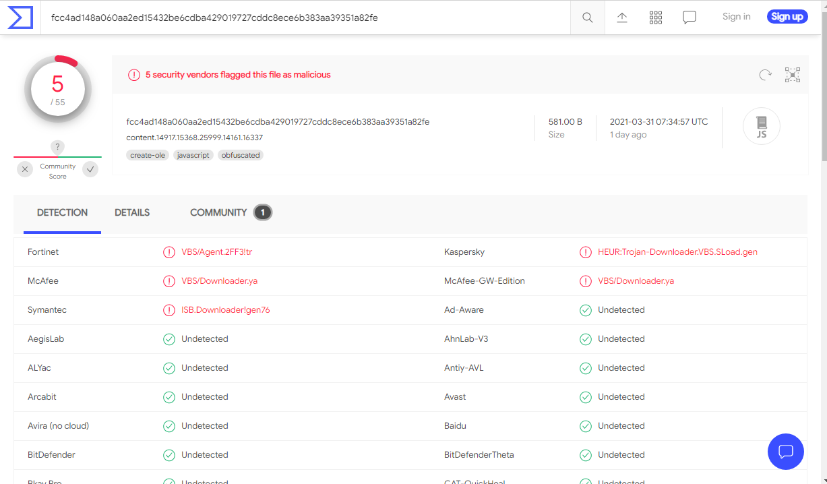Image resolution: width=827 pixels, height=484 pixels.
Task: Click the alert icon next to Symantec result
Action: coord(169,310)
